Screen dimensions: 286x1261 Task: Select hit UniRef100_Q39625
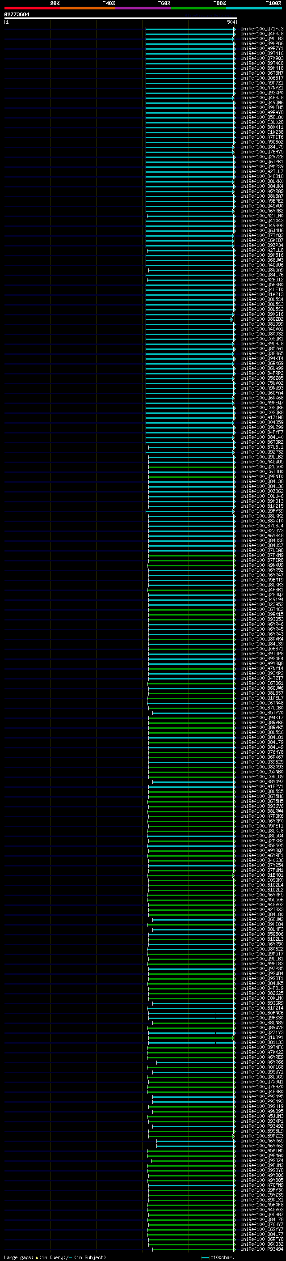(261, 762)
